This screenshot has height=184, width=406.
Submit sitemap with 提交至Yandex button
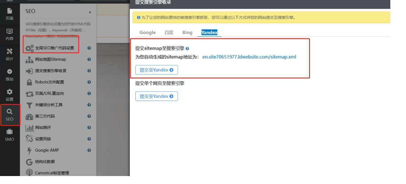click(156, 70)
